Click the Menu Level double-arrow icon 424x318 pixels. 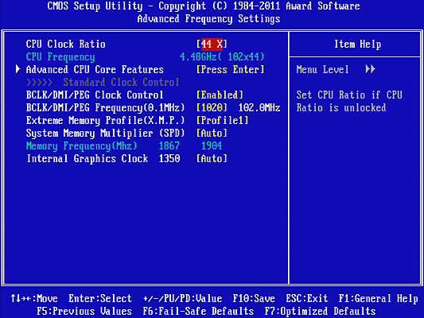click(370, 69)
